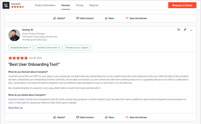Click the Verified Current User badge
This screenshot has height=124, width=201.
48,48
